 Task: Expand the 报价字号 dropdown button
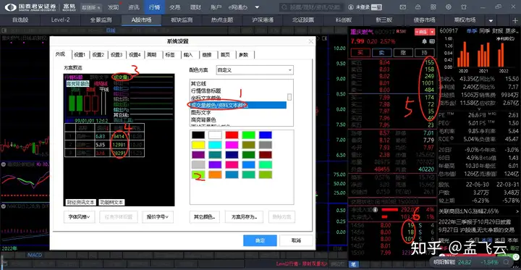(158, 217)
